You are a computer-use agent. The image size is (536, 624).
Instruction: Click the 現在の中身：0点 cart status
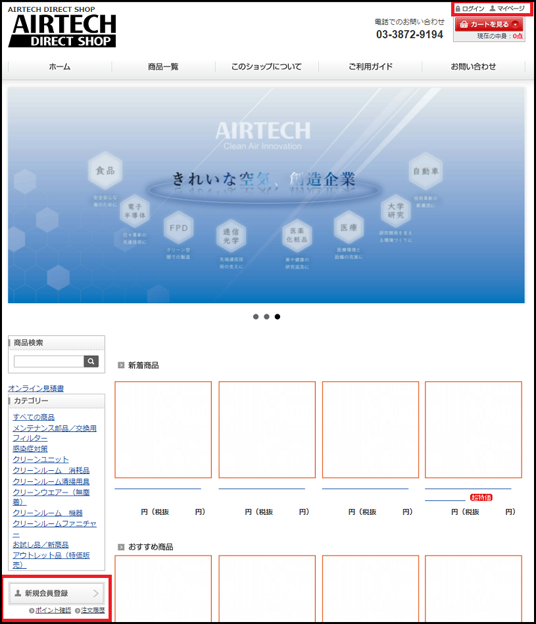(x=500, y=36)
